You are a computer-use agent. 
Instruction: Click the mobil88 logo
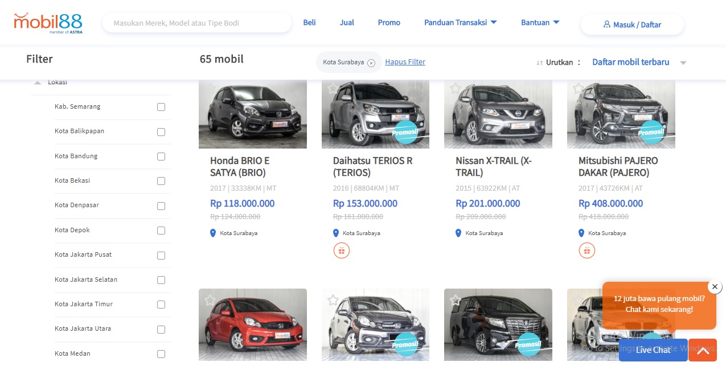click(x=48, y=23)
